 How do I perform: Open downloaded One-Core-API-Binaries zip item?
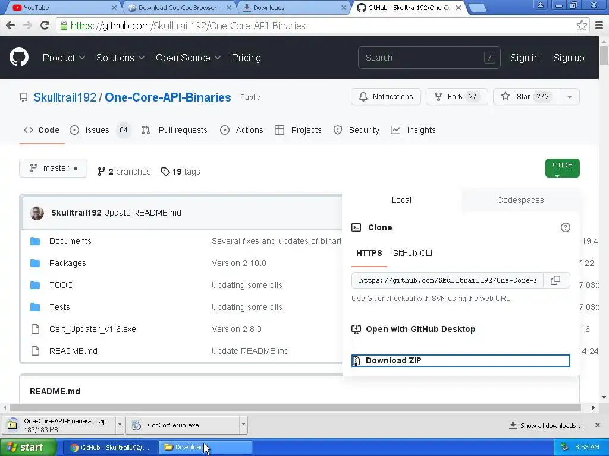(59, 425)
